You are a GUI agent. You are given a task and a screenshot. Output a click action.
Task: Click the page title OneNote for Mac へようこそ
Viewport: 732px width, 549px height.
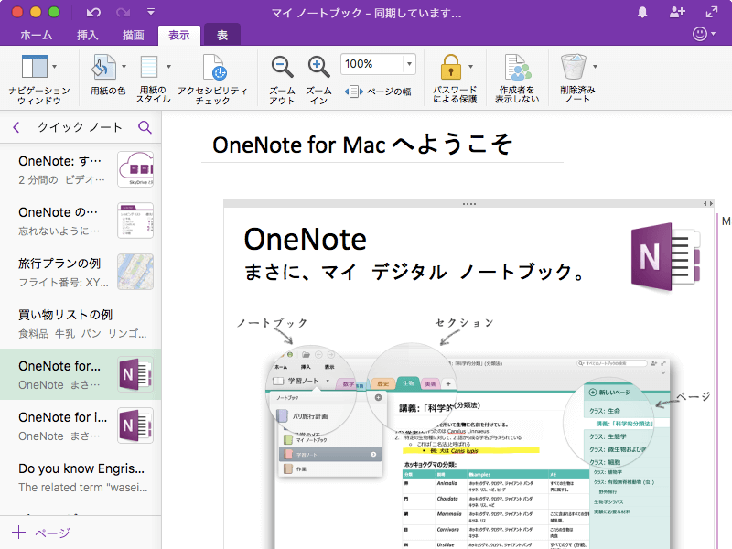click(x=362, y=145)
